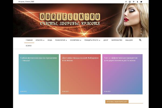Open the Хабаровск food delivery article

click(x=80, y=59)
